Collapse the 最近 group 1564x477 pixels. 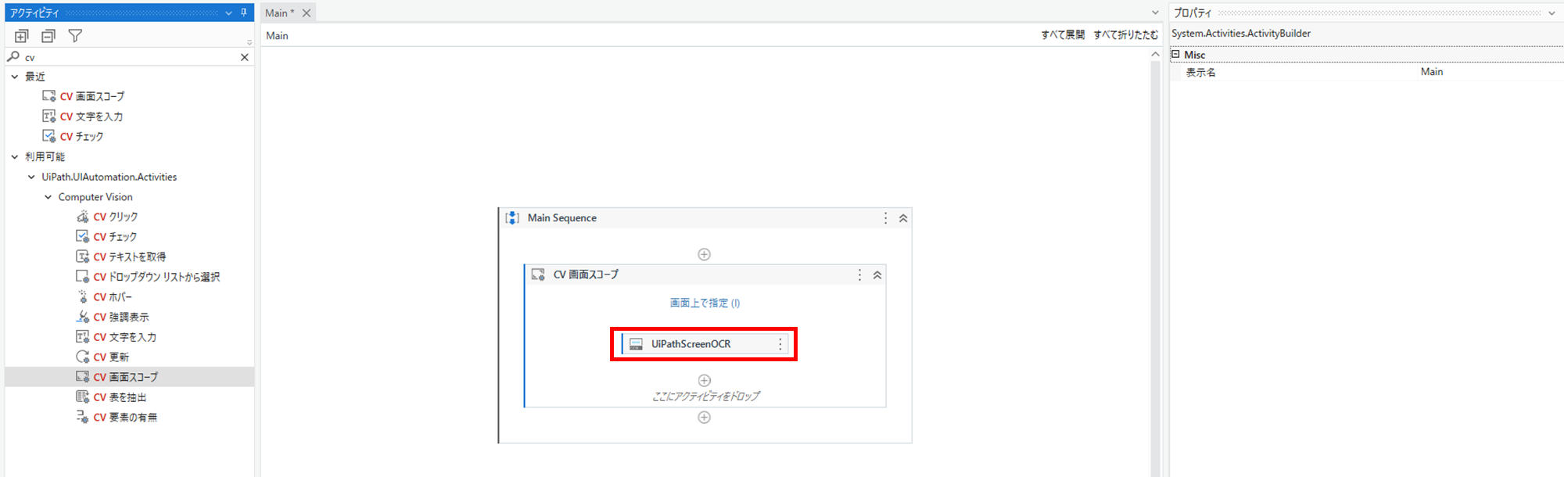point(15,77)
